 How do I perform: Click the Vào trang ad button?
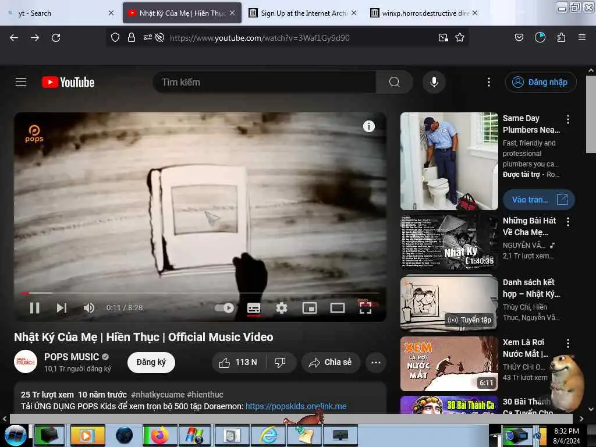tap(539, 200)
